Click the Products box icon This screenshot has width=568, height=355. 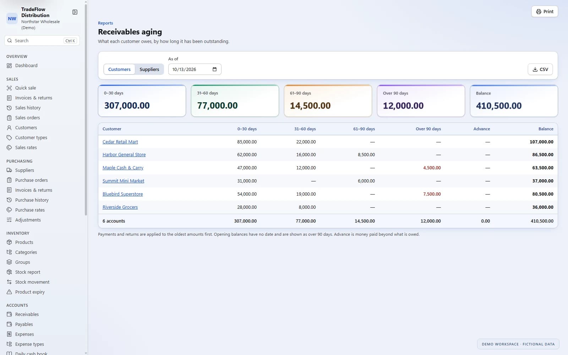pos(9,242)
